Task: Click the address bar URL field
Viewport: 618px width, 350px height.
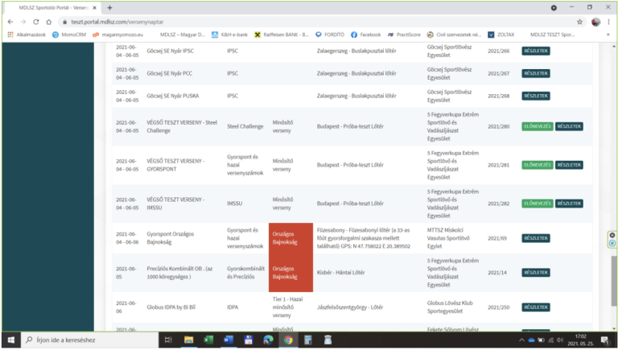Action: 306,22
